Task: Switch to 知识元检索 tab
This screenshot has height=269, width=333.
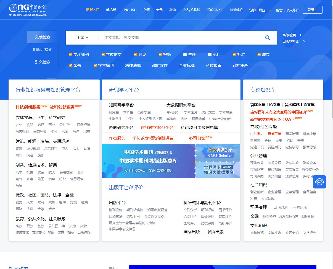Action: (x=43, y=50)
